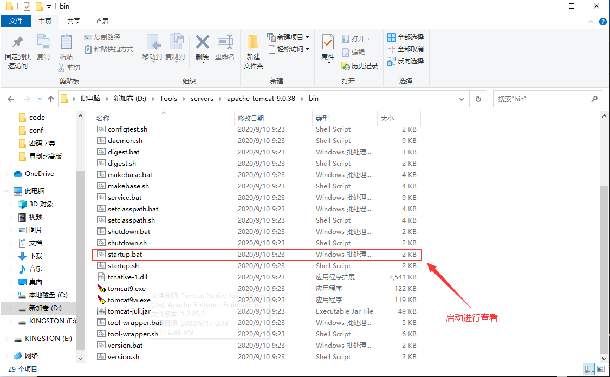The width and height of the screenshot is (610, 377).
Task: Expand address bar history dropdown
Action: click(462, 99)
